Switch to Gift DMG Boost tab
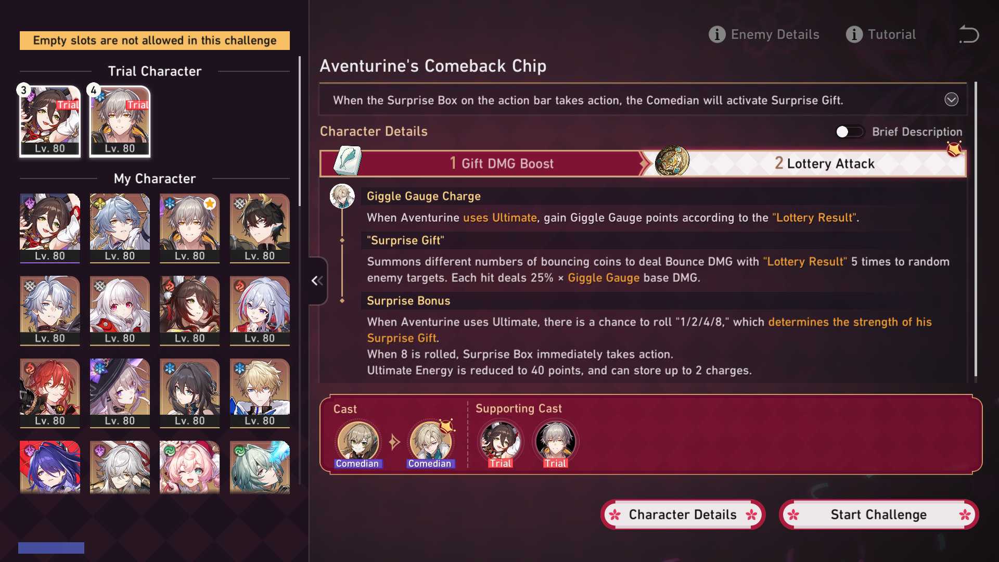 pyautogui.click(x=483, y=163)
